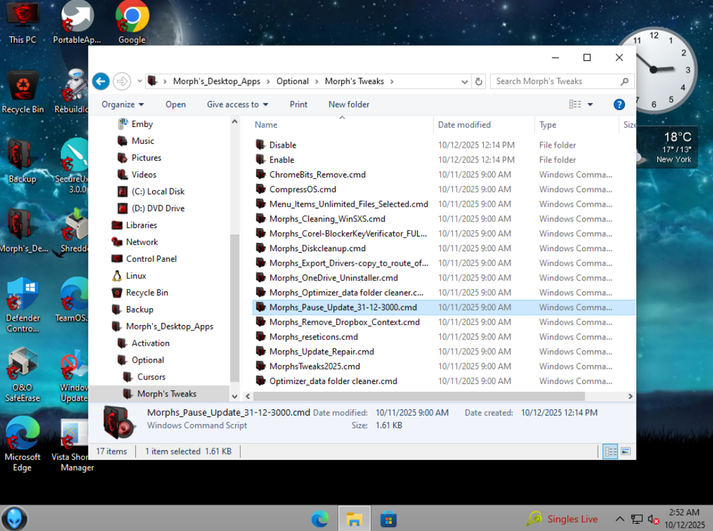Open the view options dropdown arrow
This screenshot has height=531, width=713.
[x=590, y=104]
